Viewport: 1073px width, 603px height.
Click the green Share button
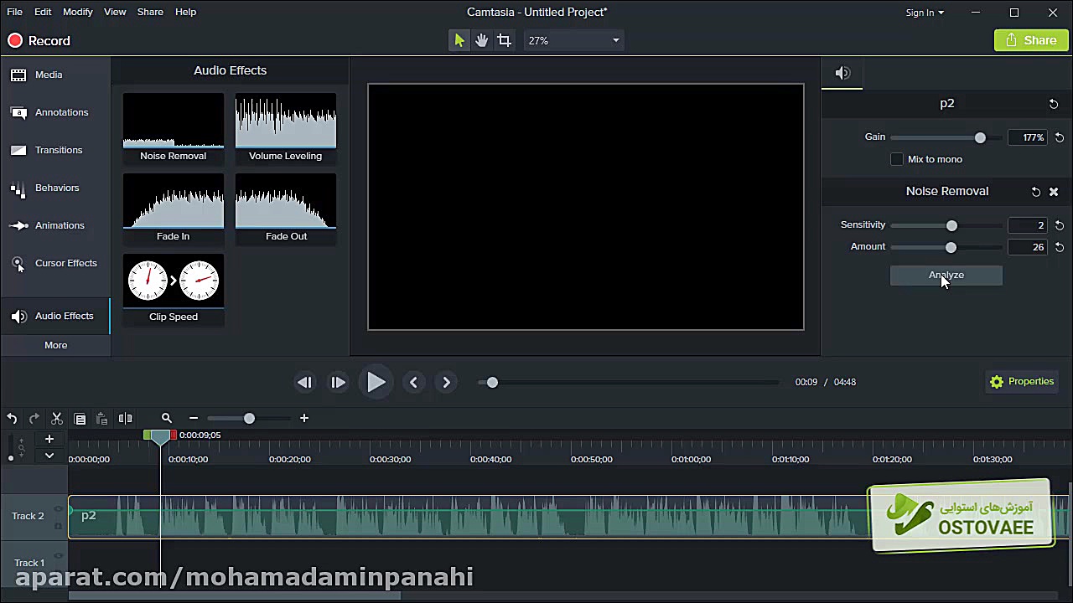click(1030, 39)
